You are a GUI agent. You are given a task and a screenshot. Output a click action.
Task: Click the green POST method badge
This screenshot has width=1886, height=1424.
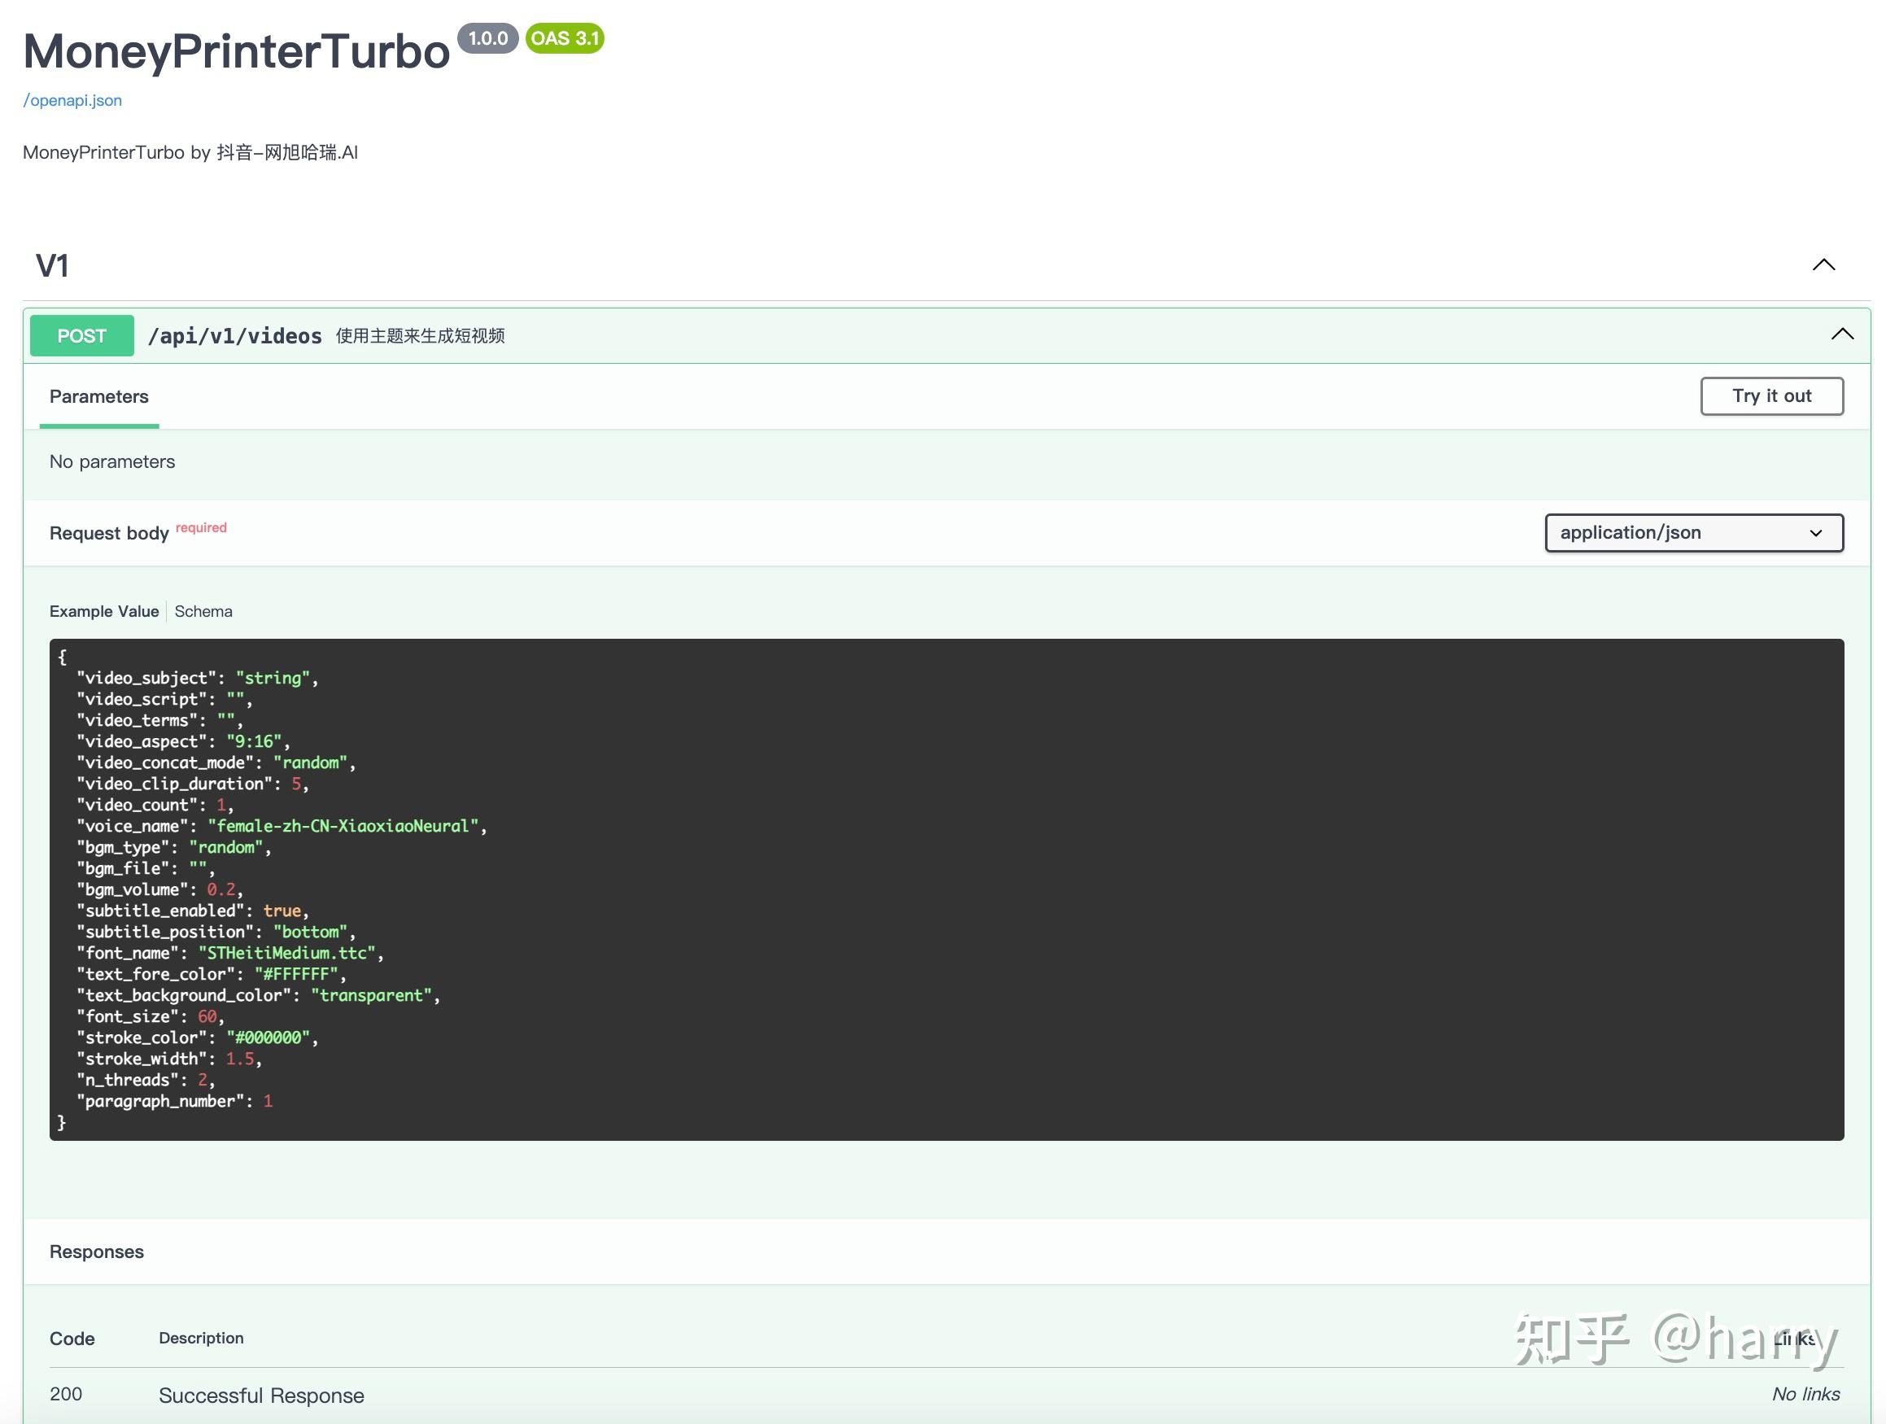coord(82,336)
